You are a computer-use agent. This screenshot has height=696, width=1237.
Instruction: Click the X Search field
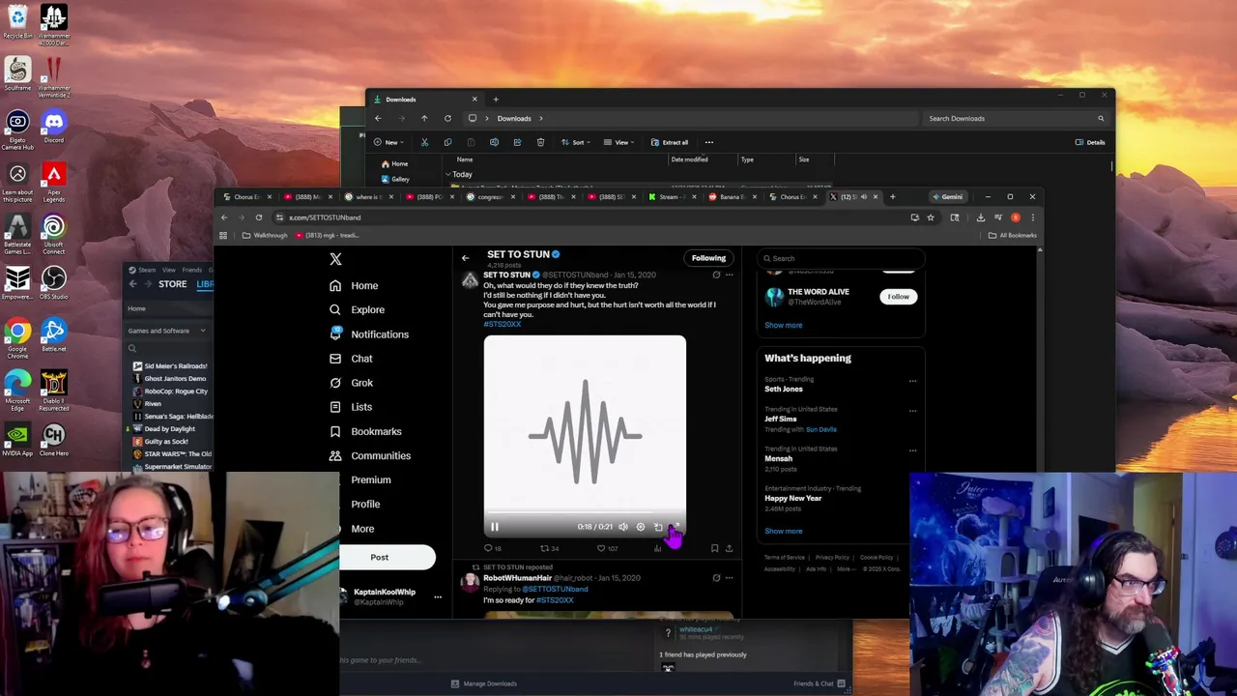[x=841, y=258]
